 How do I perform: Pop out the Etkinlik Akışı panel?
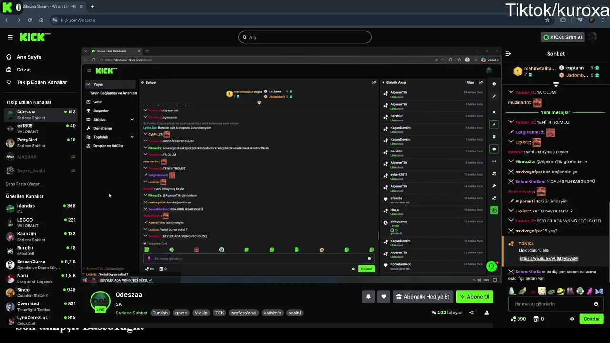[481, 82]
